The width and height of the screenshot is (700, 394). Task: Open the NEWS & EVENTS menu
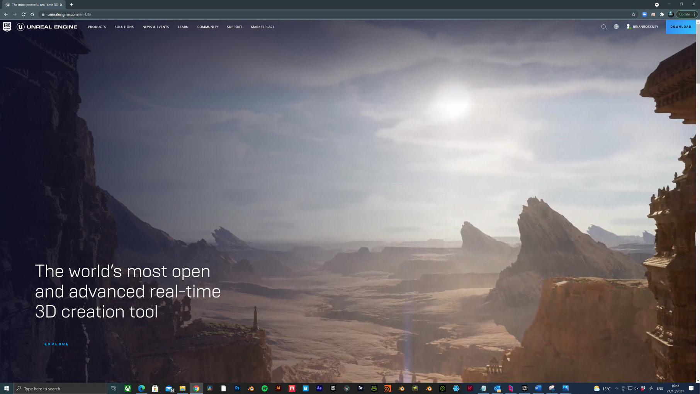[156, 27]
